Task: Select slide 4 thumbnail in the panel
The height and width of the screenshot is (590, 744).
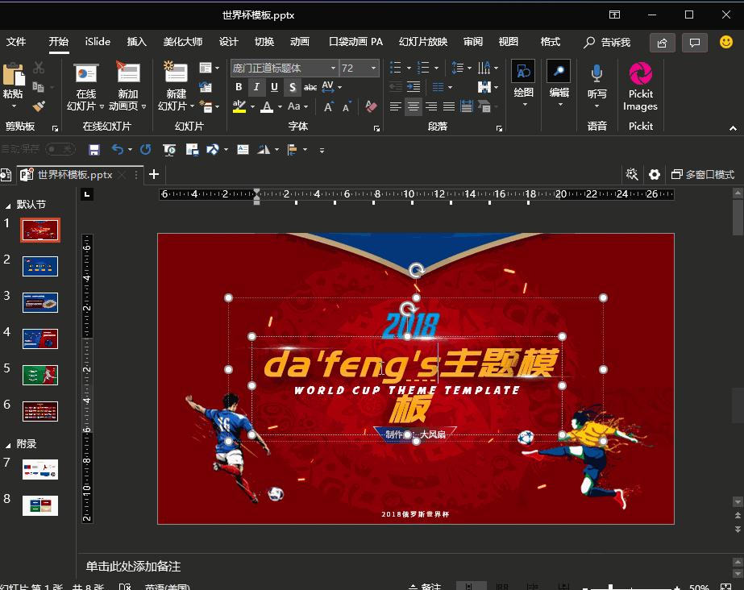Action: coord(38,339)
